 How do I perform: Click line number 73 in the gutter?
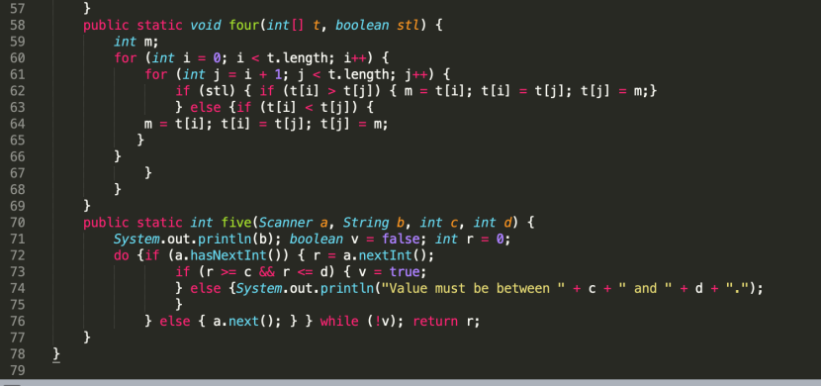[17, 272]
